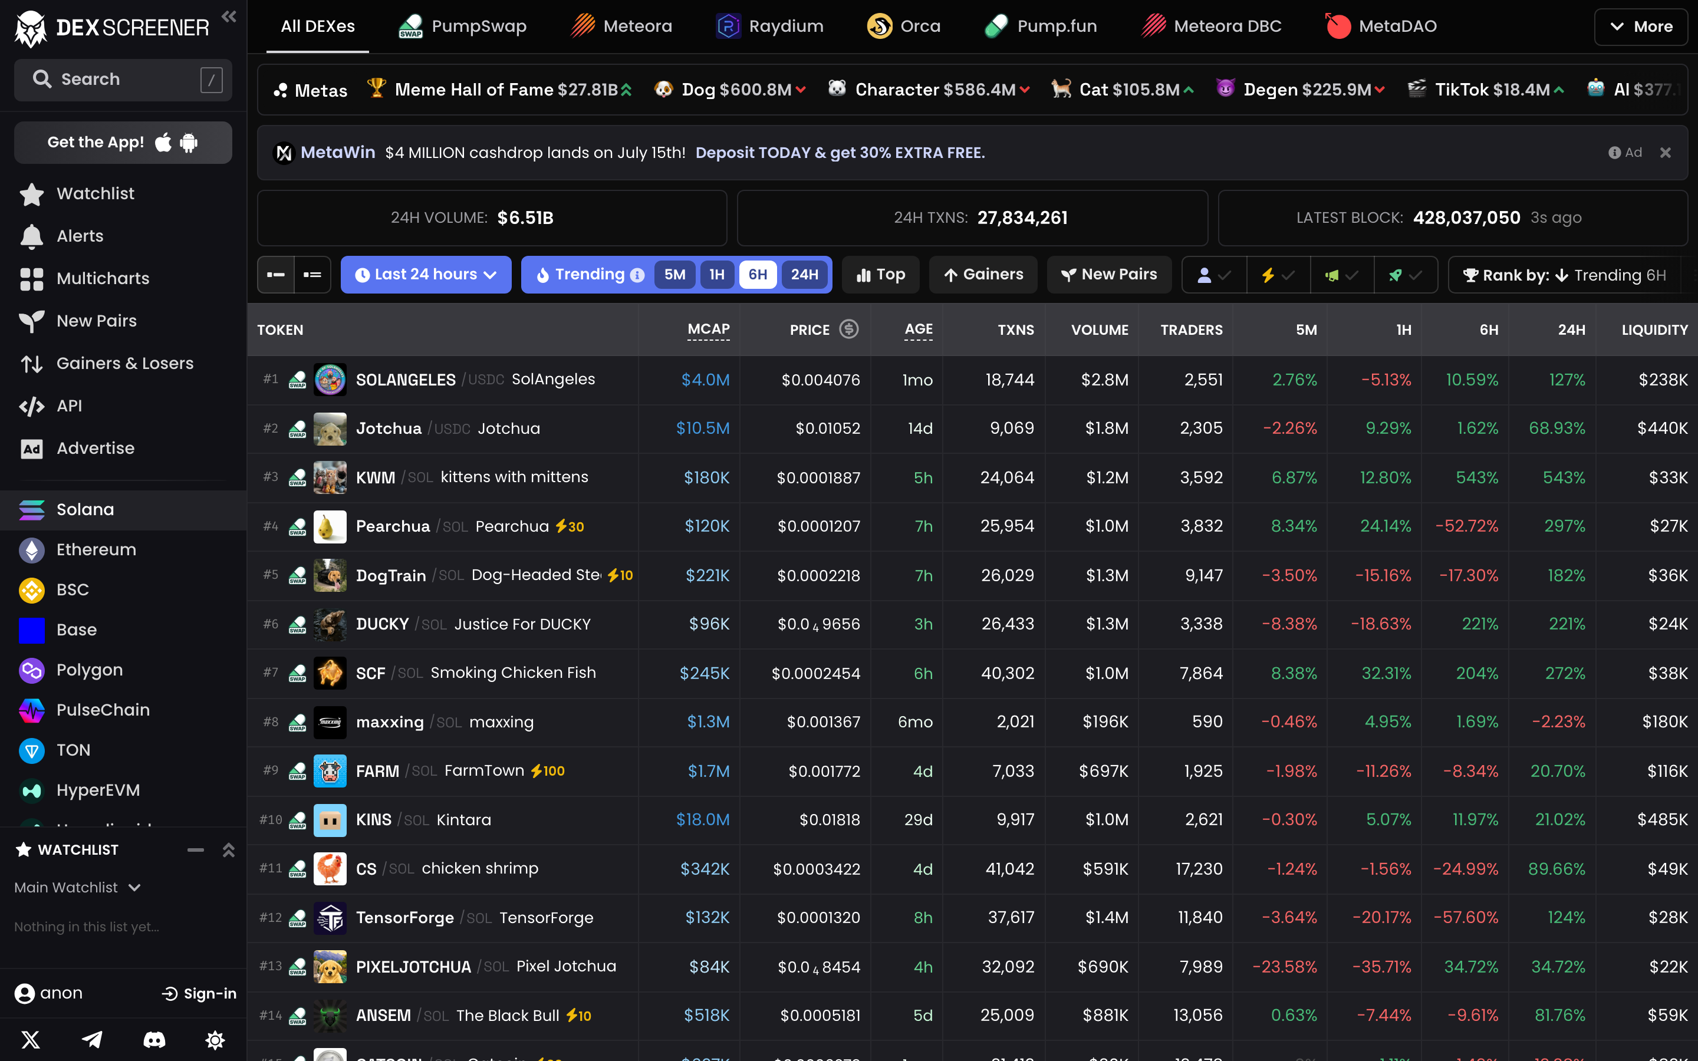Click the price currency dollar icon
This screenshot has width=1698, height=1061.
(849, 329)
